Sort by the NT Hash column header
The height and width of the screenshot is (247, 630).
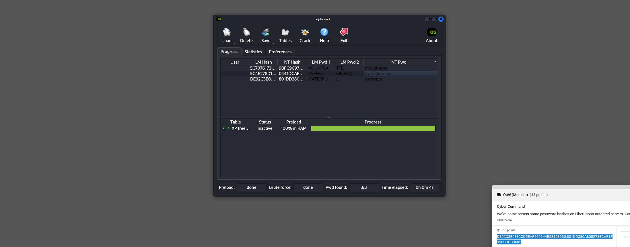pyautogui.click(x=292, y=62)
